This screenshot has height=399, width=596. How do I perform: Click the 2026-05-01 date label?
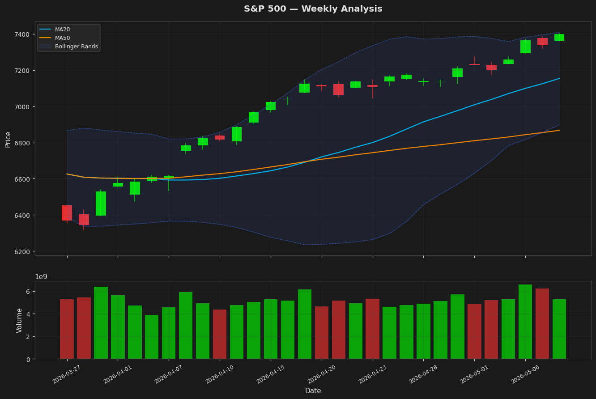coord(474,374)
